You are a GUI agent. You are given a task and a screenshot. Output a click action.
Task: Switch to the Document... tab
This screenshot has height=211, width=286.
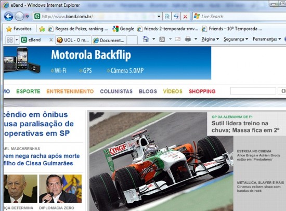point(109,40)
